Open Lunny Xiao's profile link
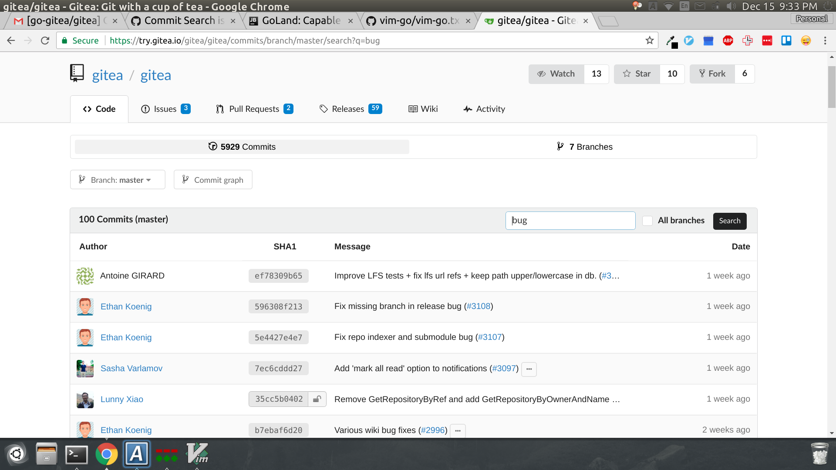This screenshot has width=836, height=470. pyautogui.click(x=122, y=399)
